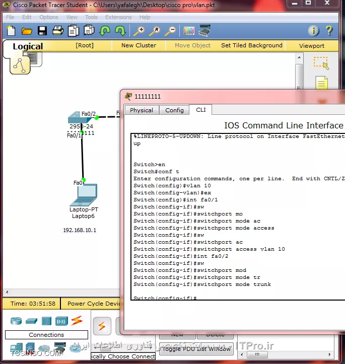Click the Viewport button
The image size is (345, 364).
pyautogui.click(x=312, y=46)
